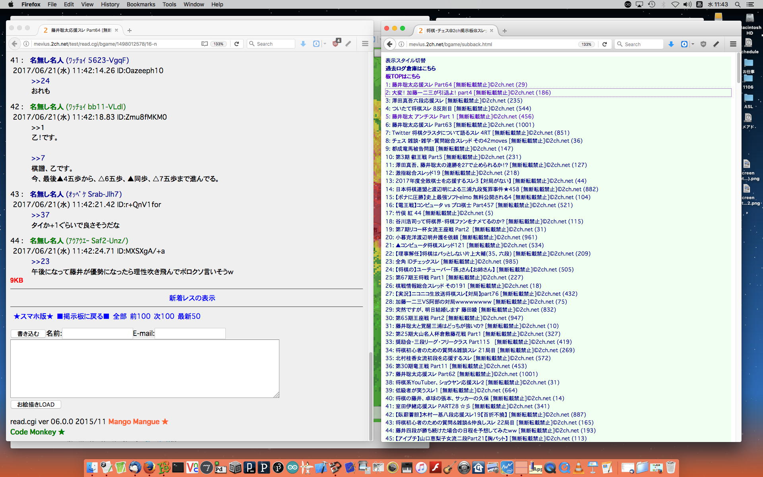Click the downloads arrow in right window
763x477 pixels.
pyautogui.click(x=671, y=44)
